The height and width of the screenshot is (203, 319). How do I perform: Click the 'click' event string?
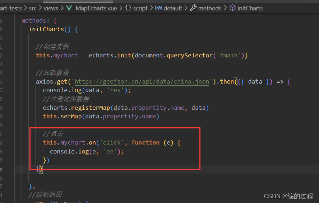pyautogui.click(x=112, y=142)
